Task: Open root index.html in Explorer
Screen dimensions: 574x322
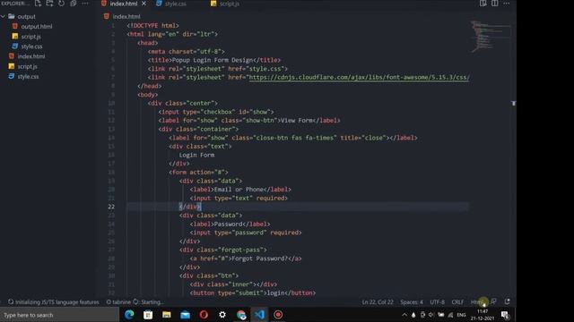Action: point(31,56)
